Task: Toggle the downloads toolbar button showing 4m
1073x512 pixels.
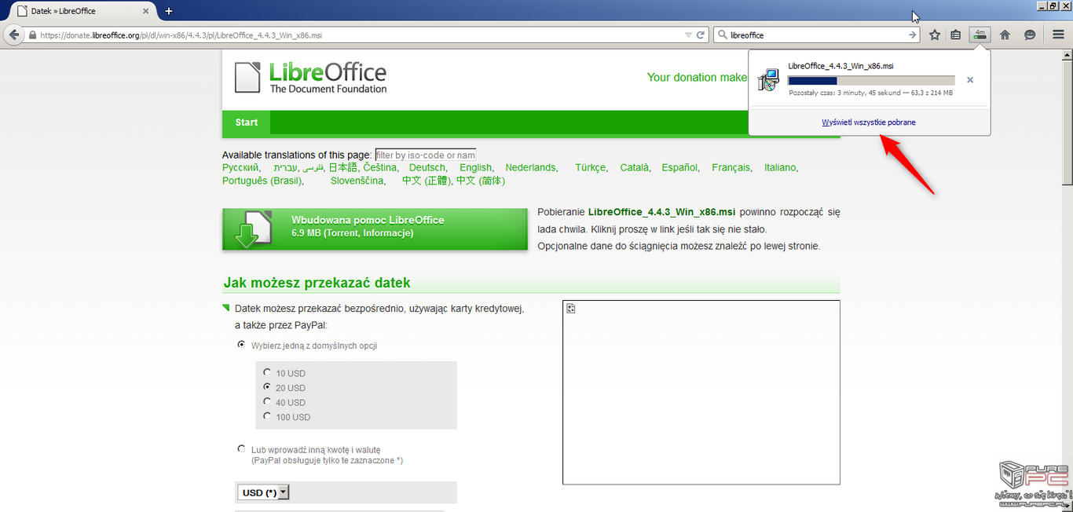Action: [980, 35]
